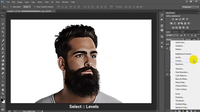The image size is (200, 112).
Task: Toggle visibility eye of top layer
Action: (x=167, y=49)
